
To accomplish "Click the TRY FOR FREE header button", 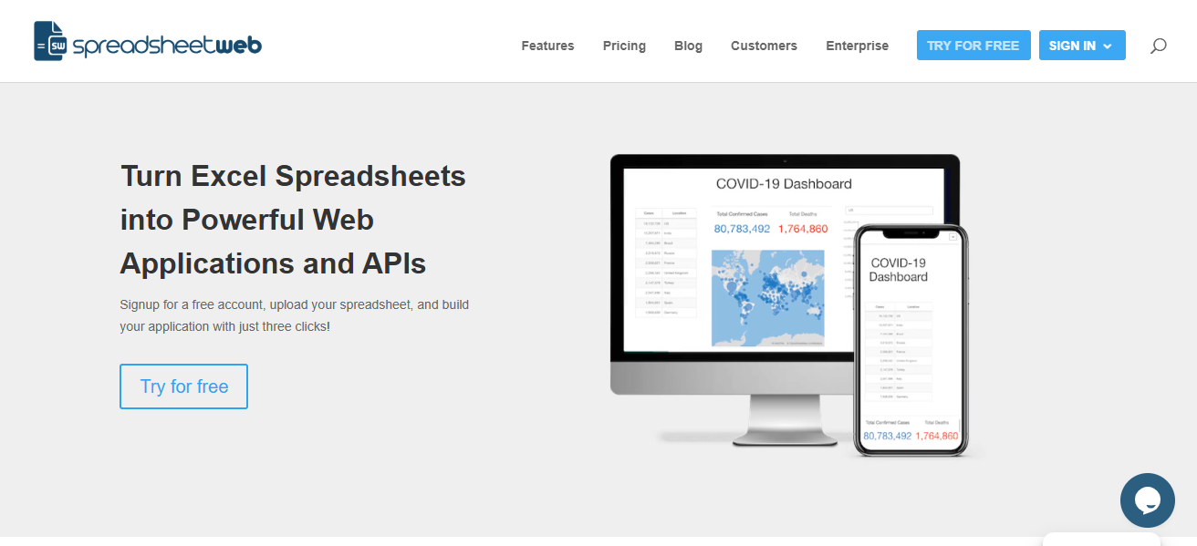I will pos(973,46).
